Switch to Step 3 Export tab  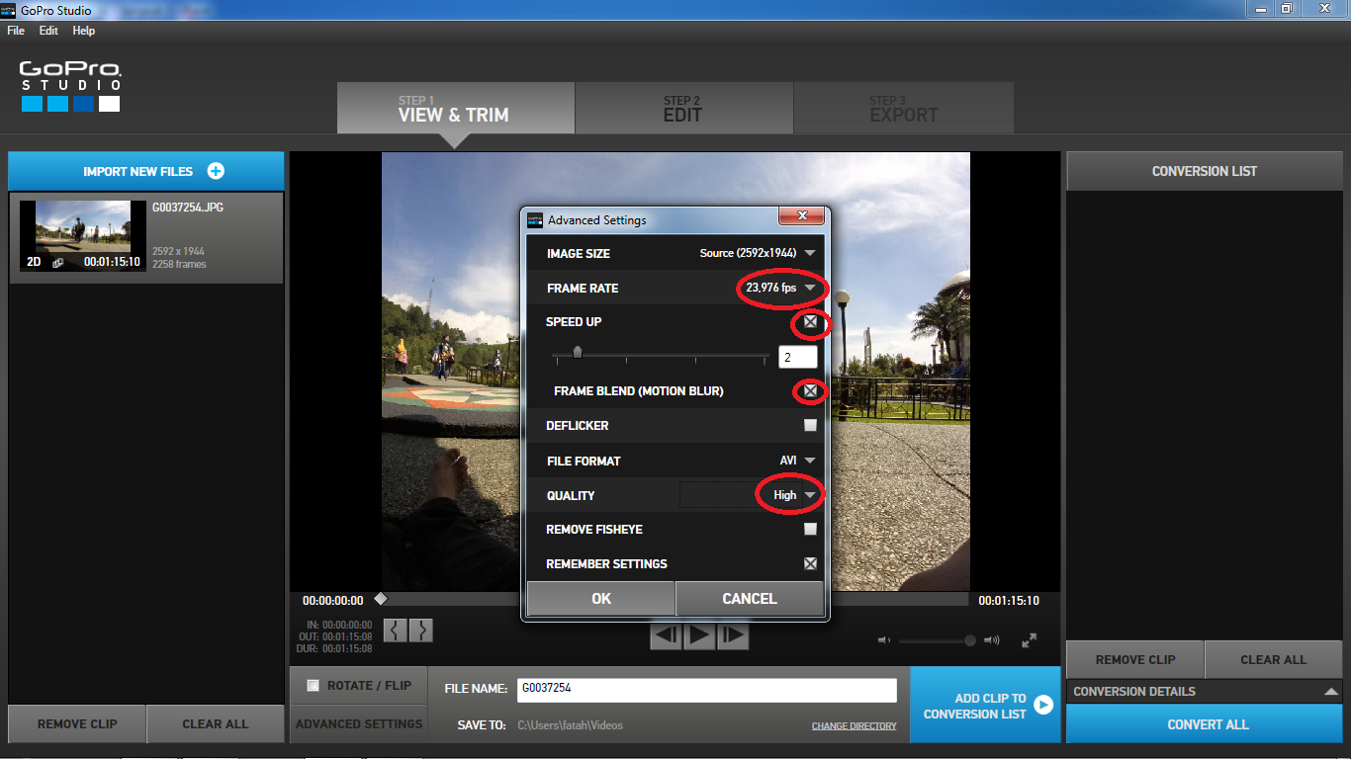coord(904,108)
